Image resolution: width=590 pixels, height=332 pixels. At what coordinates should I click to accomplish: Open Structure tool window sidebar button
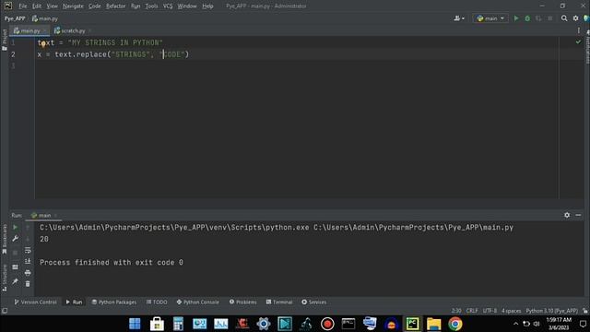click(5, 278)
